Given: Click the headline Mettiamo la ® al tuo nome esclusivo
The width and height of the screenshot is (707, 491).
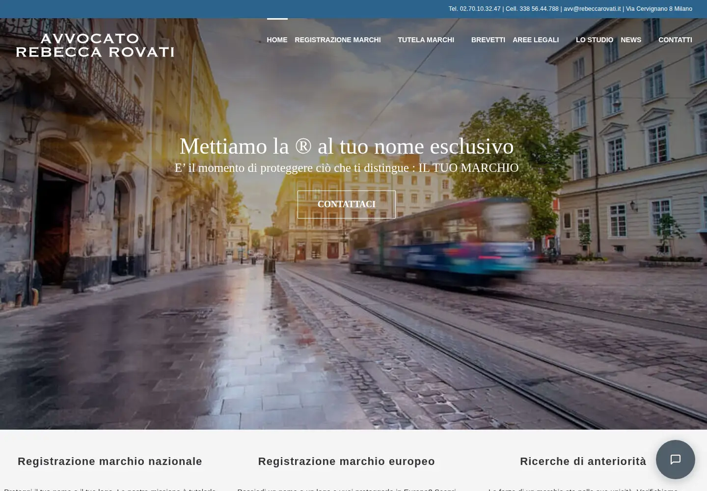Looking at the screenshot, I should pos(347,146).
